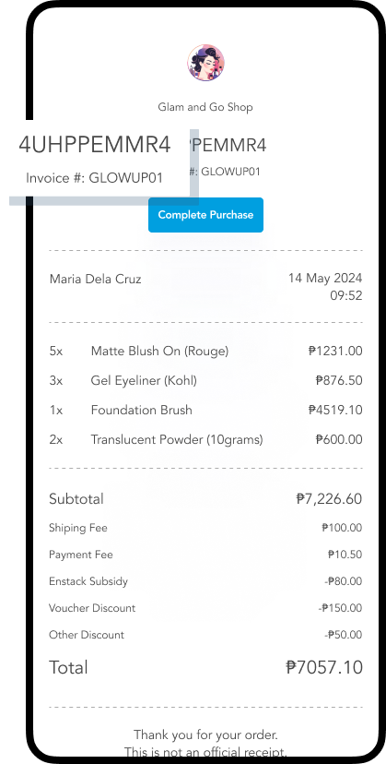This screenshot has width=386, height=764.
Task: Click the magnified Invoice #: GLOWUP01 text
Action: (x=95, y=178)
